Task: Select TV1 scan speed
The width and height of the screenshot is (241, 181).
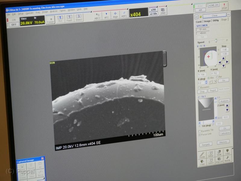Action: click(60, 19)
